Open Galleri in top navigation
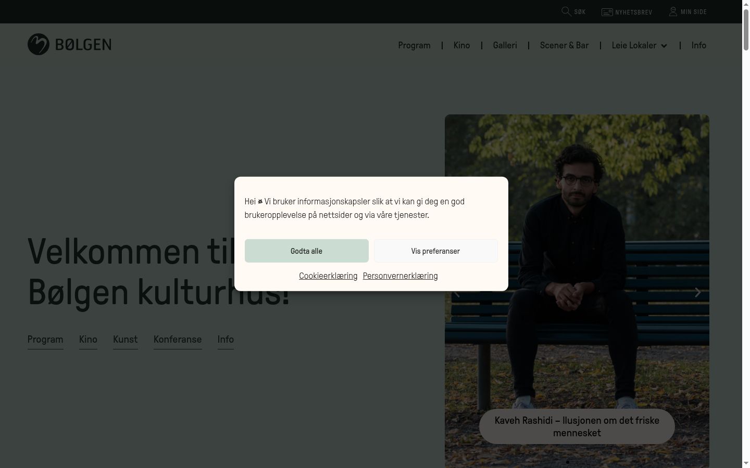 pos(505,45)
